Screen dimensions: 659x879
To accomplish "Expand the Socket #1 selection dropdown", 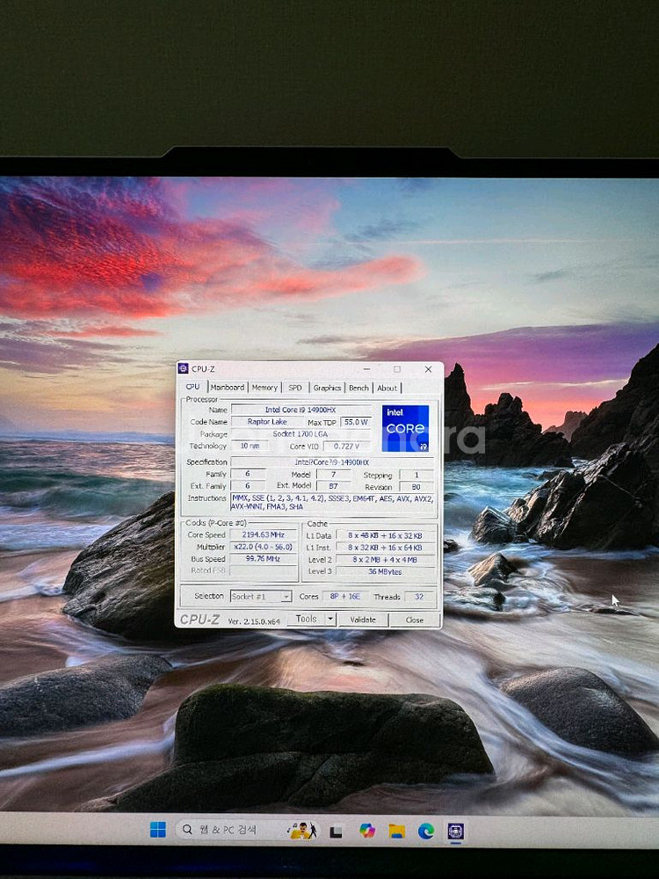I will (x=286, y=597).
